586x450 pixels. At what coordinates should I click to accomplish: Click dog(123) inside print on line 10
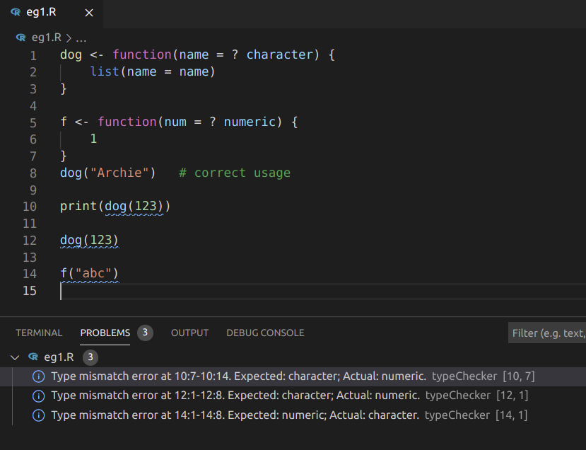134,206
